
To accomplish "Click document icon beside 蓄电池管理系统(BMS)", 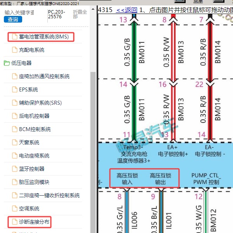I will click(x=15, y=37).
